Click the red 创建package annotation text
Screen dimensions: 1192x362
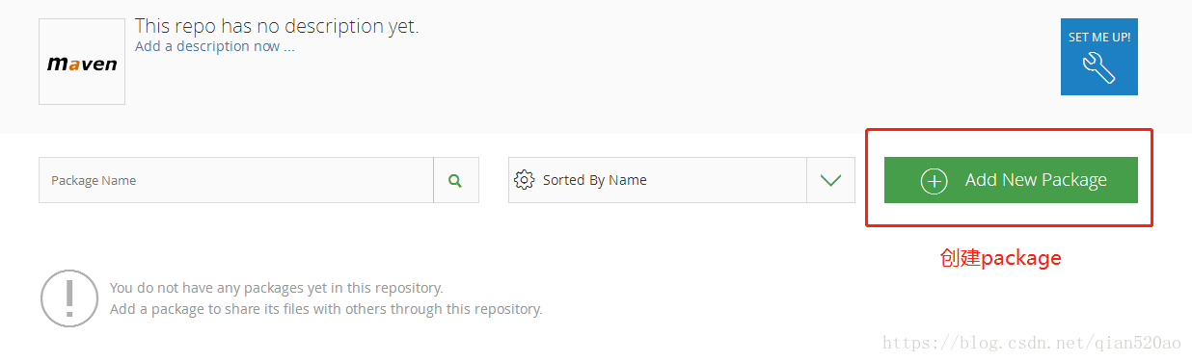(x=1000, y=258)
